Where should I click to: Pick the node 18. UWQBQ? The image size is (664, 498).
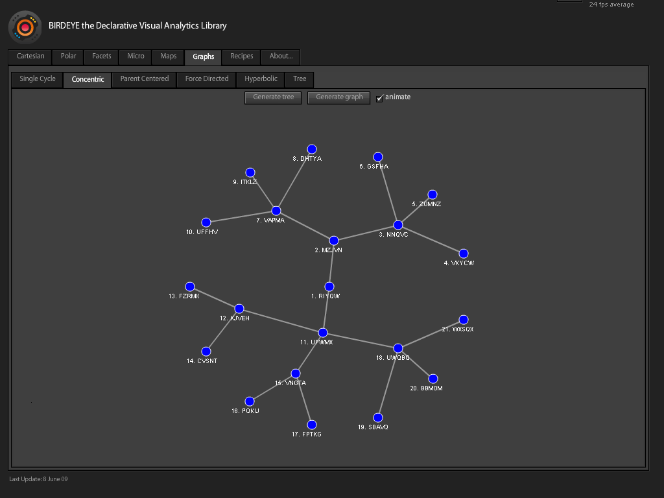pos(398,348)
